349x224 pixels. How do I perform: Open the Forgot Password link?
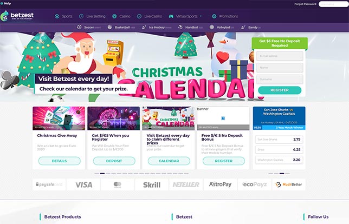tap(305, 4)
